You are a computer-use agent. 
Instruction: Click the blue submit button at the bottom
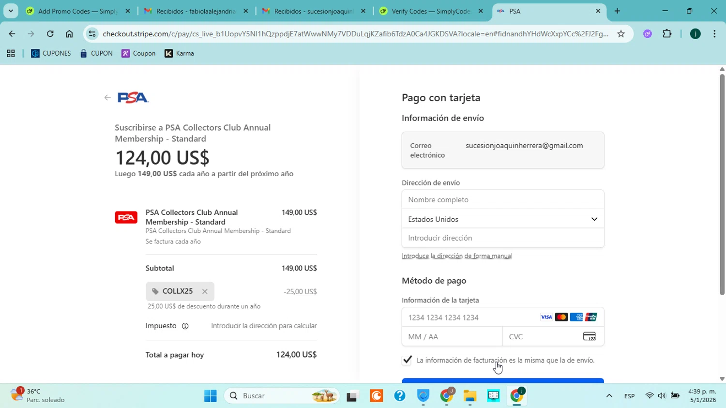tap(503, 380)
